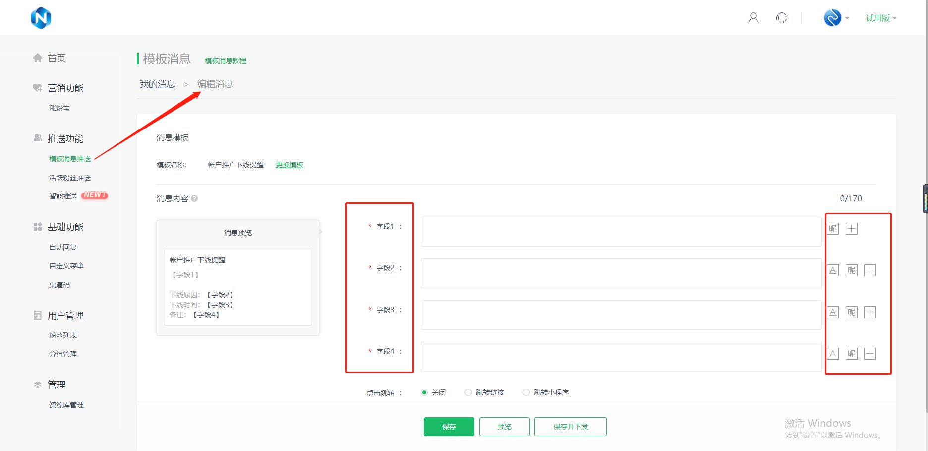
Task: Go to 自定义菜单 in sidebar
Action: (66, 266)
